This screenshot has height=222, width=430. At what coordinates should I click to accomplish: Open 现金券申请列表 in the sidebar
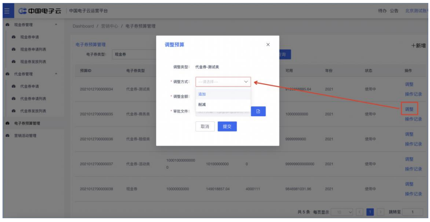pos(33,49)
